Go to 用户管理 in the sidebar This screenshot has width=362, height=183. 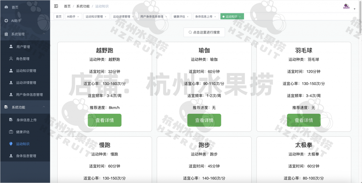[25, 47]
